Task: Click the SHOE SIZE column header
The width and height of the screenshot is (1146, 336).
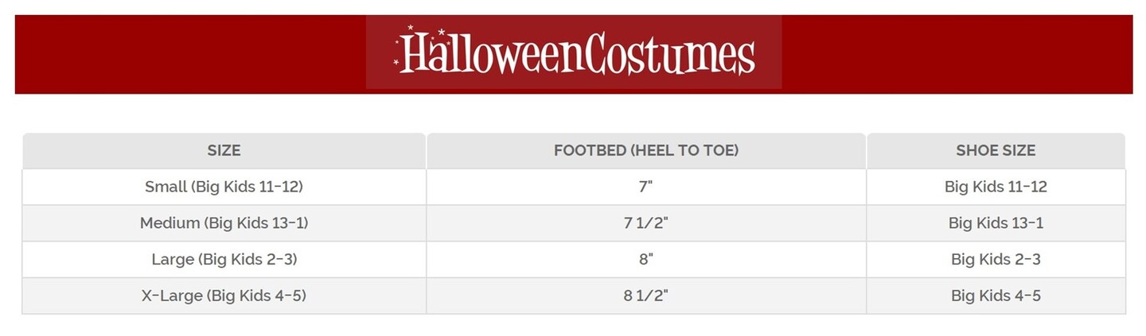Action: 996,150
